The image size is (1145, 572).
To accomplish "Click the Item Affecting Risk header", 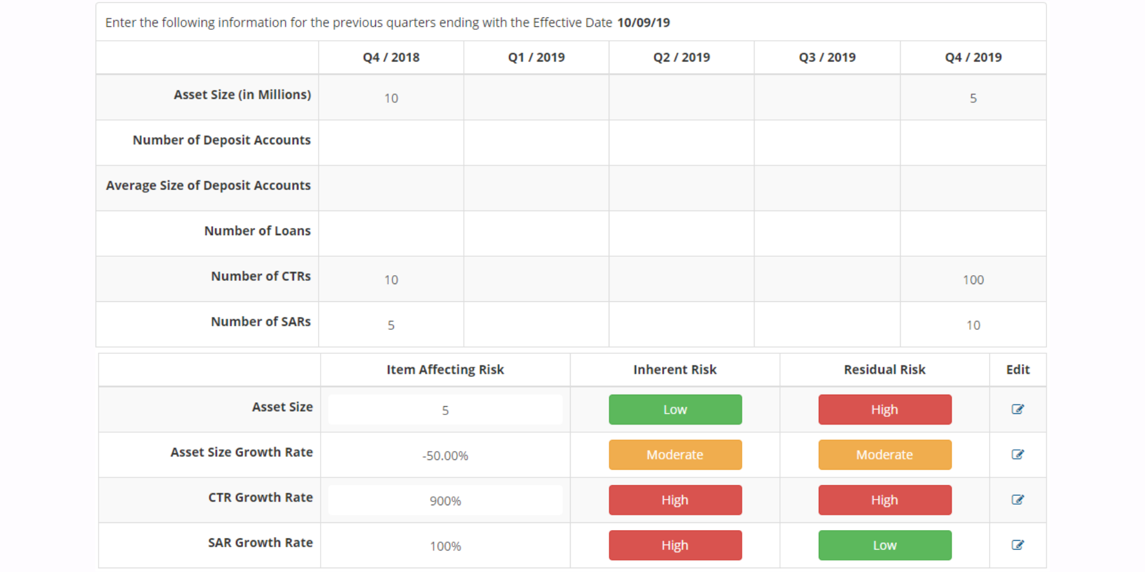I will 445,369.
